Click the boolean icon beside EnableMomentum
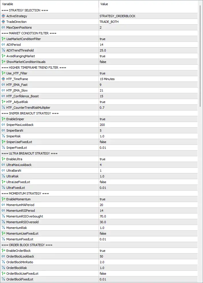The image size is (203, 283). click(x=3, y=199)
